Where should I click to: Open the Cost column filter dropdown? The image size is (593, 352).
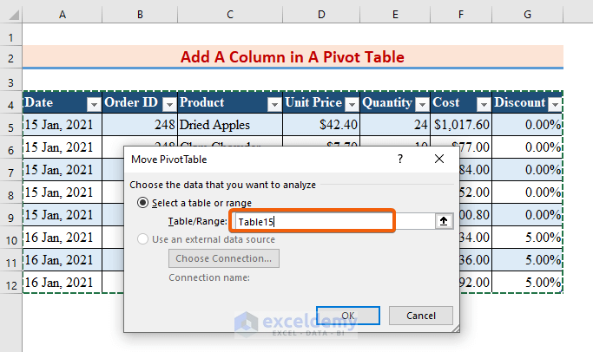point(483,104)
